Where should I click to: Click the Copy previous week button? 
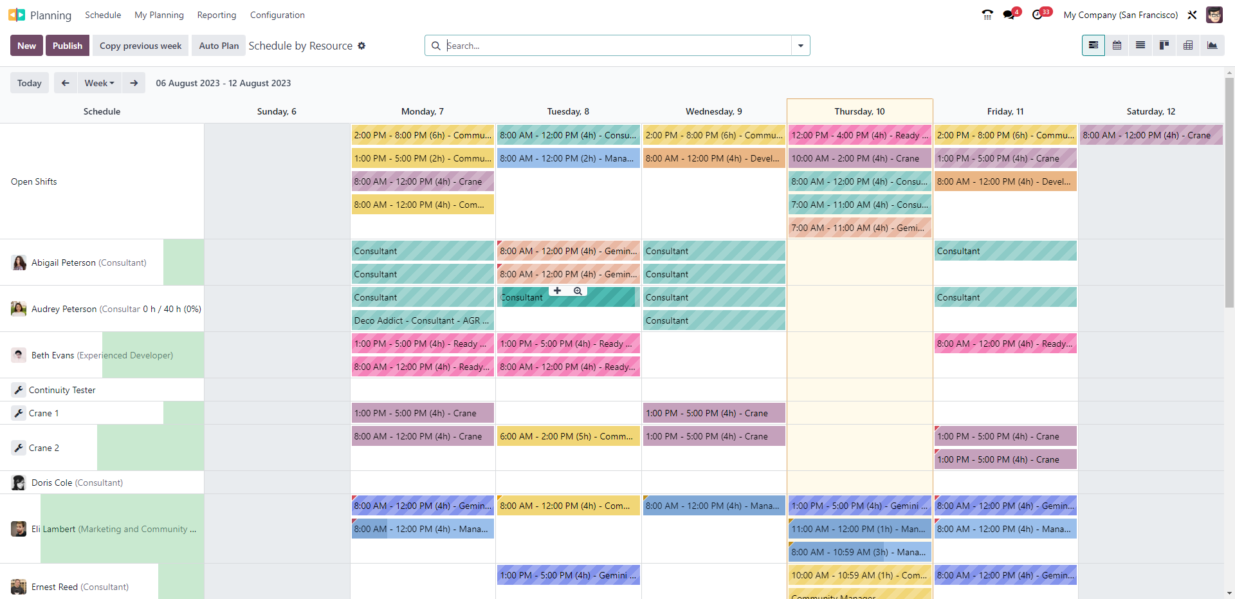click(140, 46)
